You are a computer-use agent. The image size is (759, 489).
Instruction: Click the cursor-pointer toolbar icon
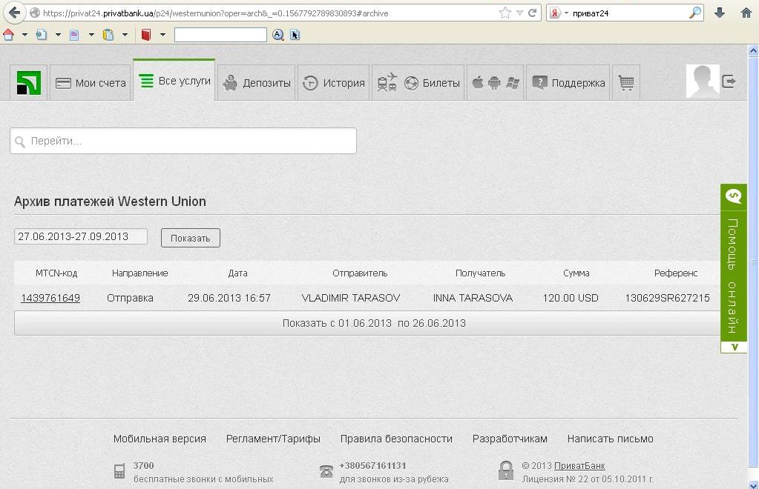295,34
